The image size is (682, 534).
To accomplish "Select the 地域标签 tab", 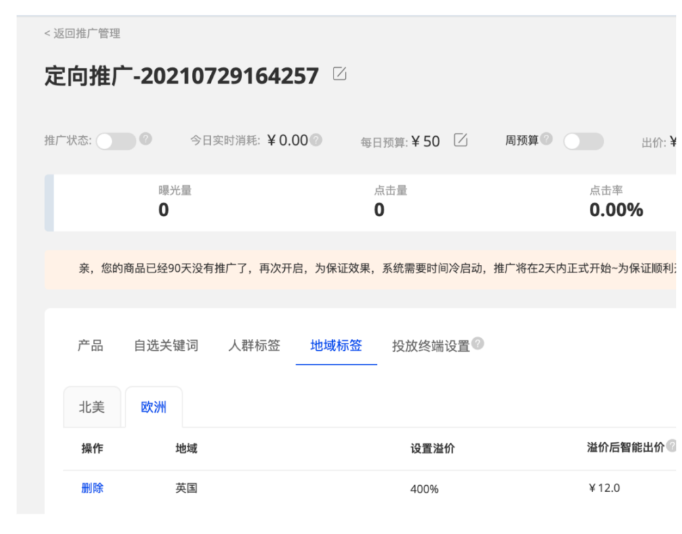I will pos(336,346).
